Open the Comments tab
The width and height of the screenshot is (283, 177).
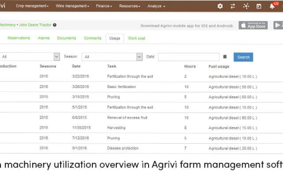click(x=92, y=38)
